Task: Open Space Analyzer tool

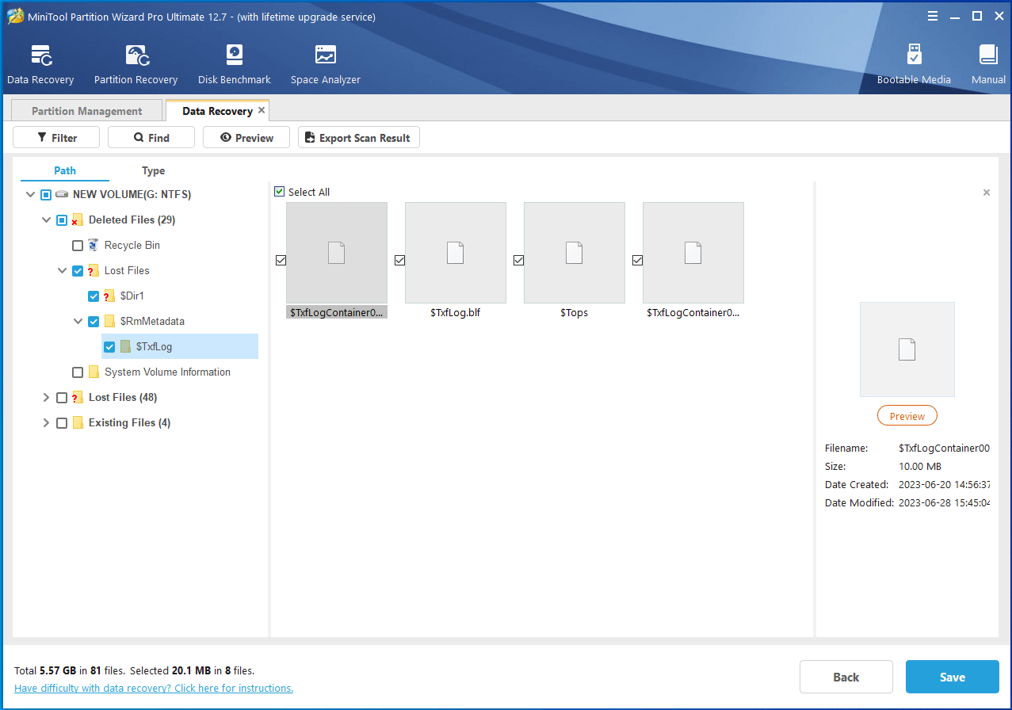Action: 325,55
